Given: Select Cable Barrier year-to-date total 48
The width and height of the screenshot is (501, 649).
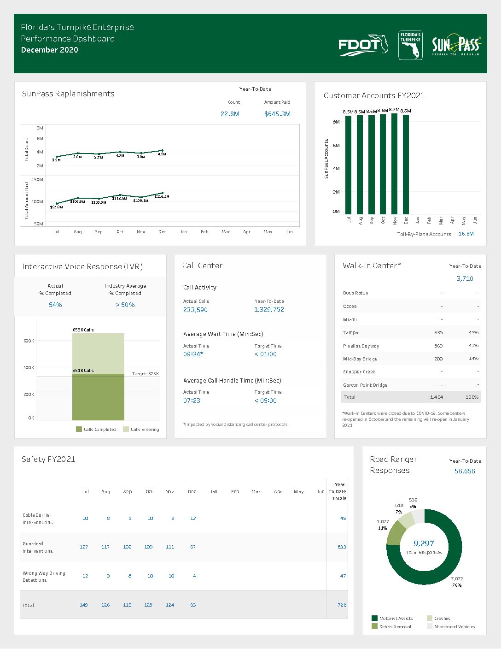Looking at the screenshot, I should 343,519.
